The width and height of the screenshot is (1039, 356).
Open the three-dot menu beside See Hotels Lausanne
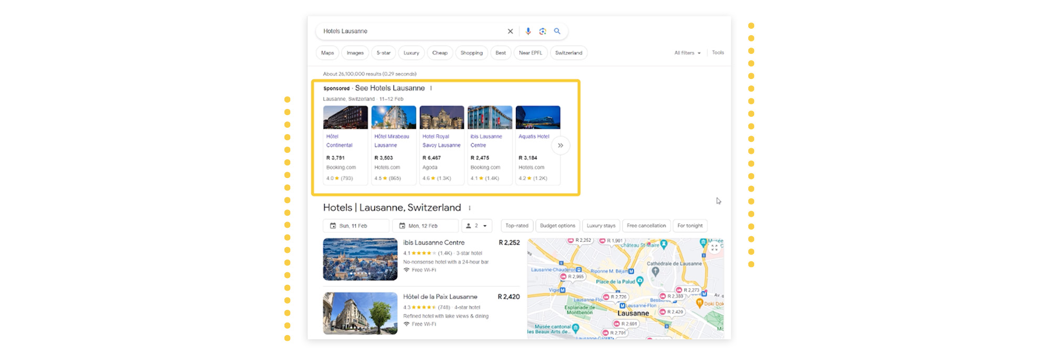click(x=431, y=88)
